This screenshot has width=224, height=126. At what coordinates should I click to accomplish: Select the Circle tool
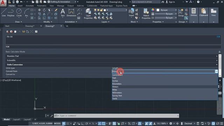[19, 13]
